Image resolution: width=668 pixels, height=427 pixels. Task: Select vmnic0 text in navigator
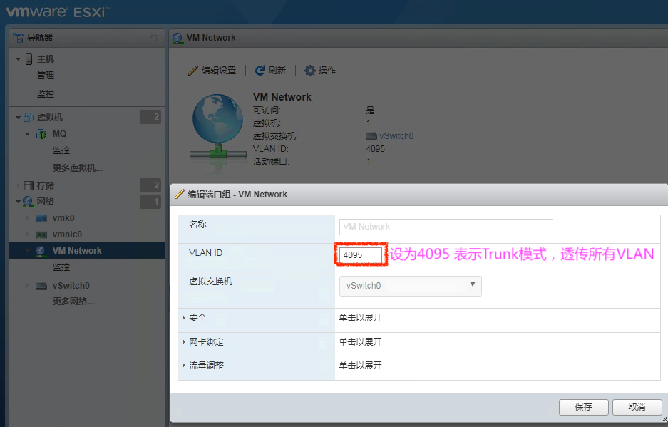pyautogui.click(x=67, y=235)
